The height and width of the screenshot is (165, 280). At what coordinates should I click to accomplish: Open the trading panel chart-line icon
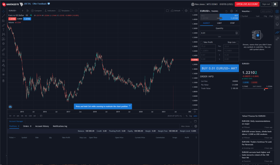(277, 33)
